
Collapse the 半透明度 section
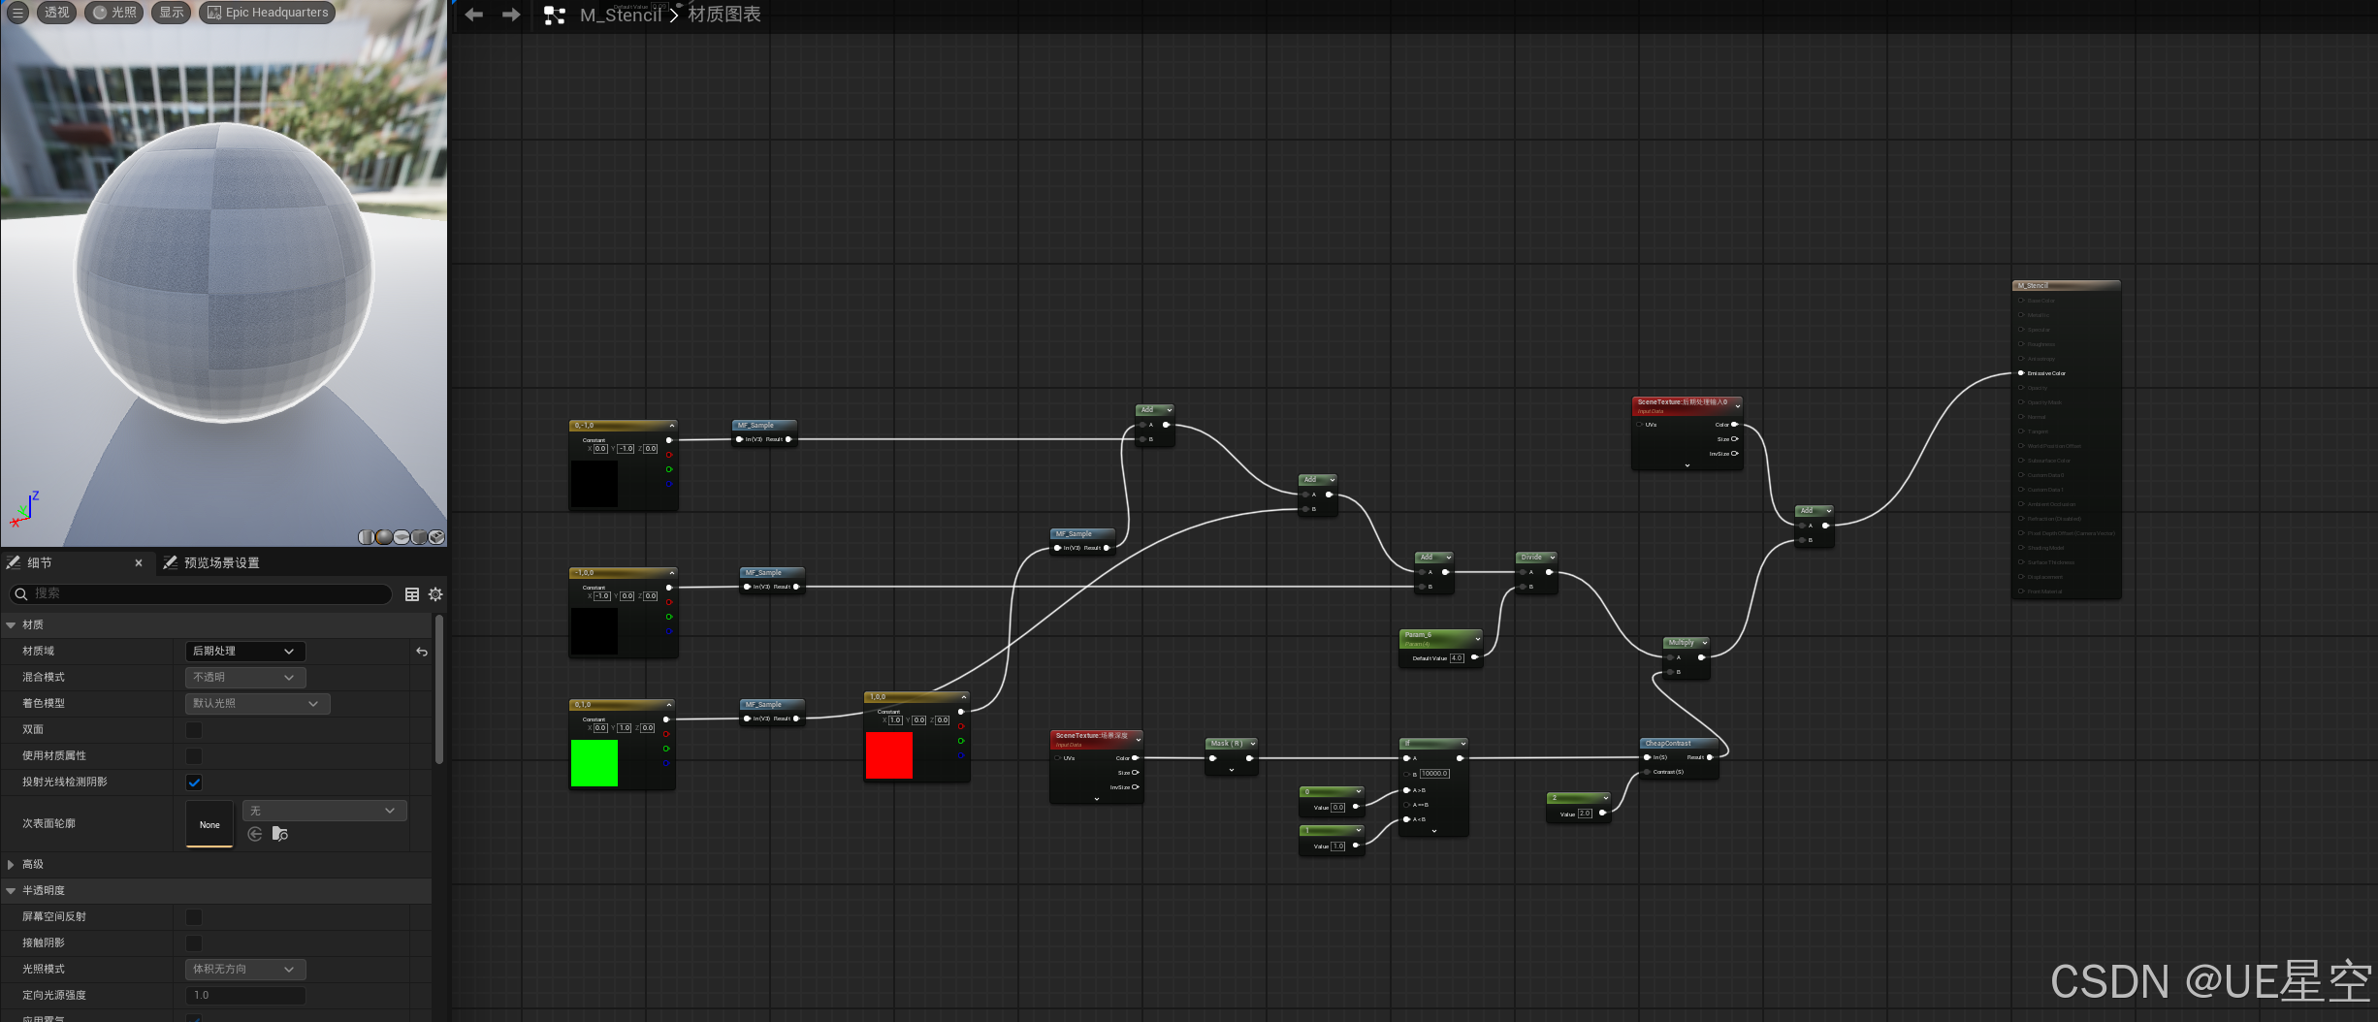click(11, 891)
